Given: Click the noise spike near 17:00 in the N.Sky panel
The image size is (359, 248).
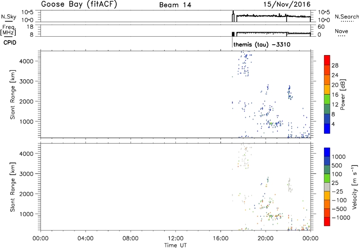Looking at the screenshot, I should coord(233,16).
